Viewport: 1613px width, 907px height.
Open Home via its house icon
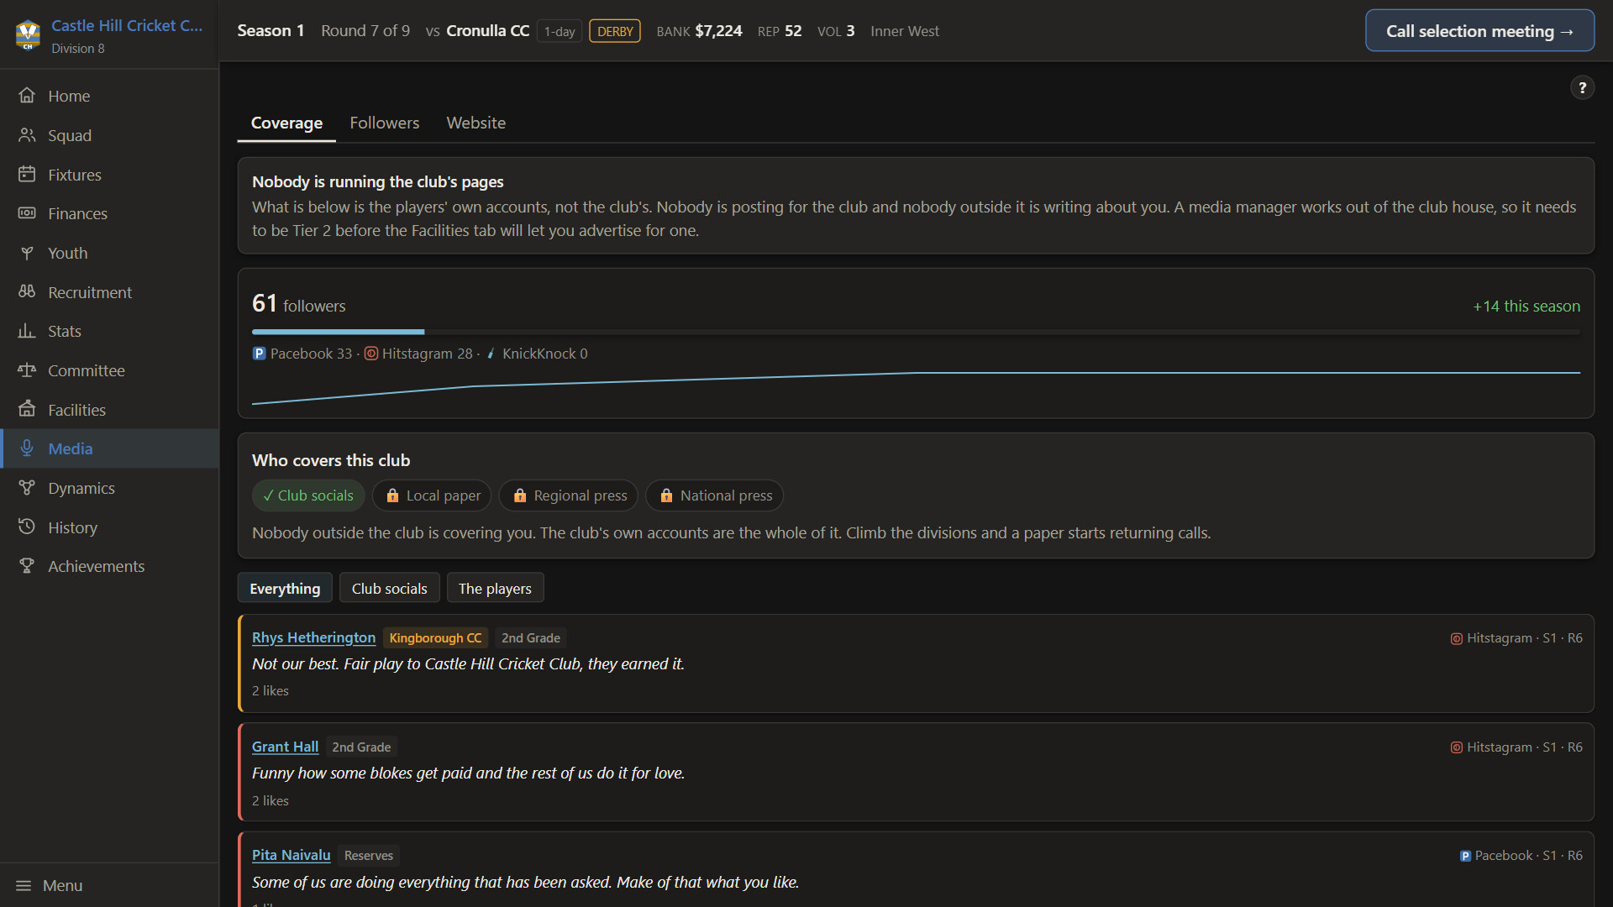(27, 96)
